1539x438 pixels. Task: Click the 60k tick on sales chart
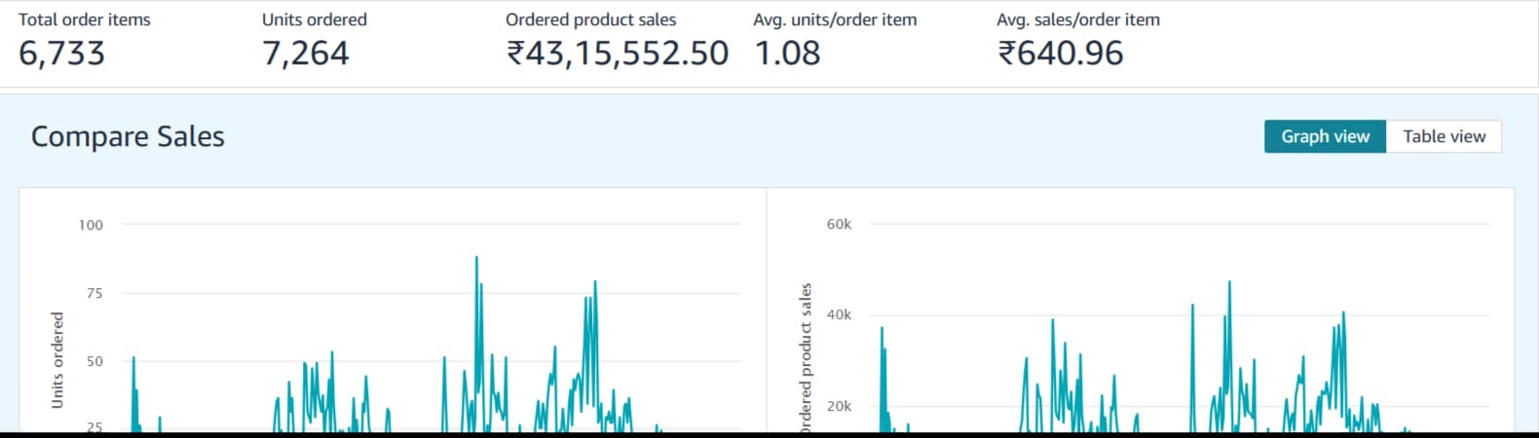pos(839,224)
